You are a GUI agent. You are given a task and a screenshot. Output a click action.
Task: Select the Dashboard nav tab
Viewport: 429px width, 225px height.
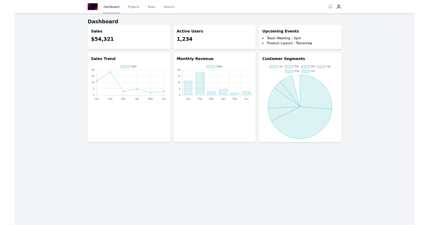[x=111, y=7]
